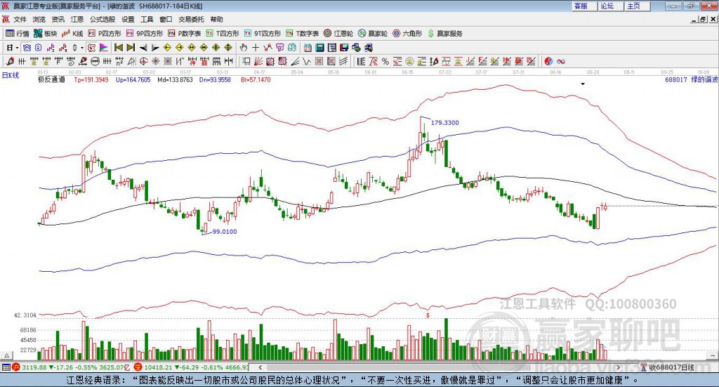719x387 pixels.
Task: Click the Md=133.8763 indicator value
Action: point(175,79)
